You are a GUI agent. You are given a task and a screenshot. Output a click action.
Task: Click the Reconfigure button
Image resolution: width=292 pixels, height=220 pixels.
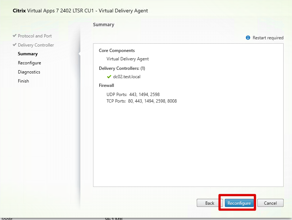[239, 203]
